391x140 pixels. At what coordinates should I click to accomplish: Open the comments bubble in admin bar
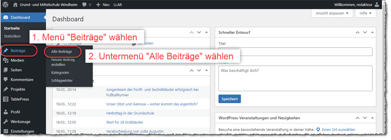coord(84,5)
